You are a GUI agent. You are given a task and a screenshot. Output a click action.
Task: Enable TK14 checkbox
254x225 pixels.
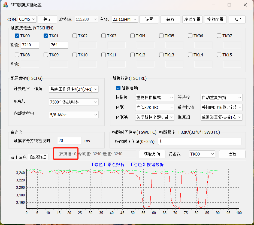[190, 55]
